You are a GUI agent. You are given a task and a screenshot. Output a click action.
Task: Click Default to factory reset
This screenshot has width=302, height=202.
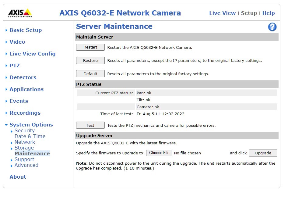[90, 73]
